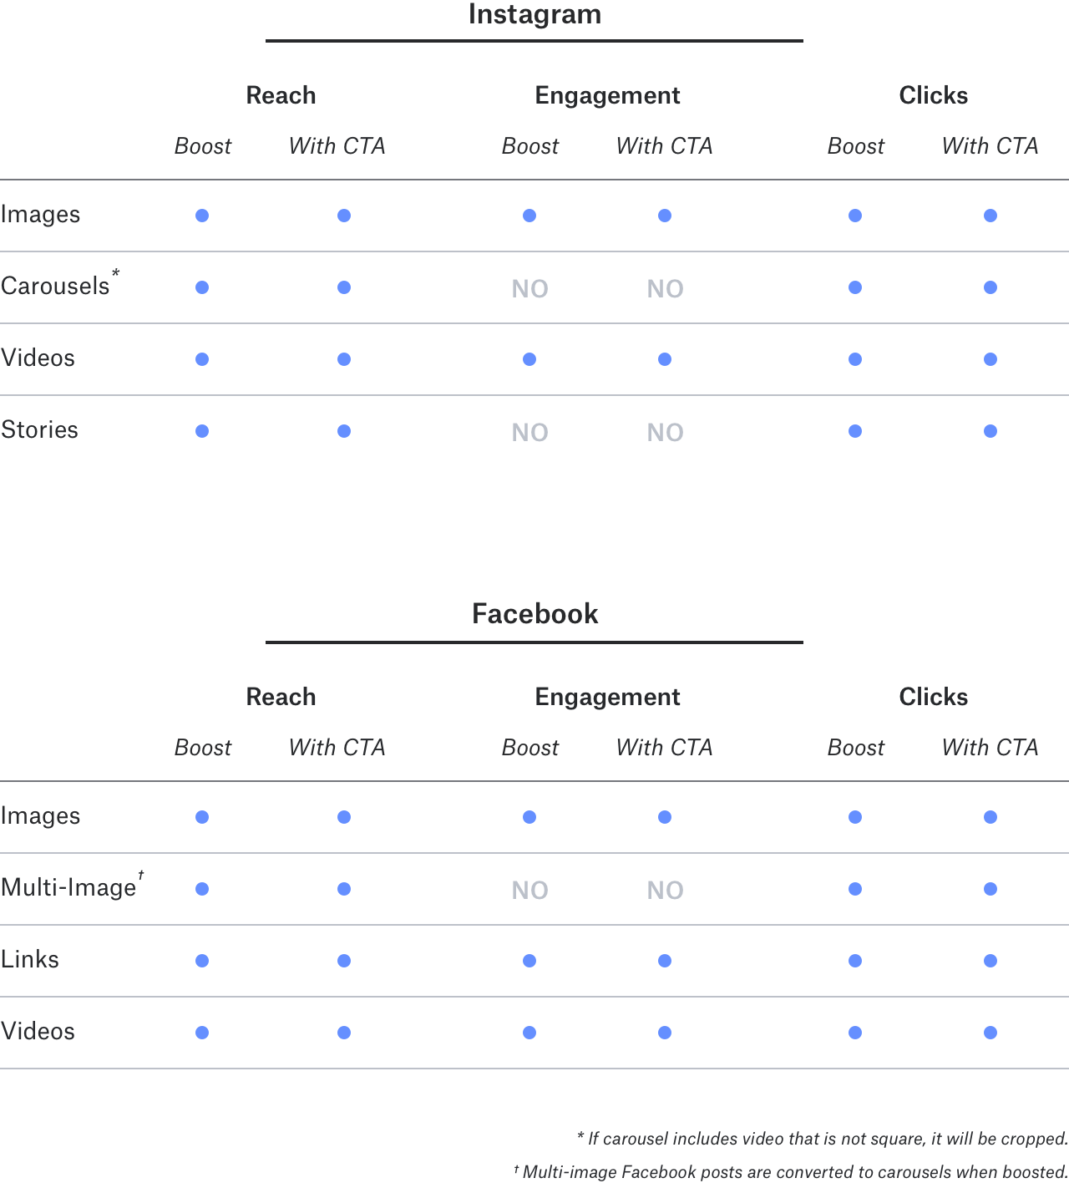This screenshot has height=1183, width=1069.
Task: Click the Instagram Images Reach Boost dot
Action: pos(202,216)
